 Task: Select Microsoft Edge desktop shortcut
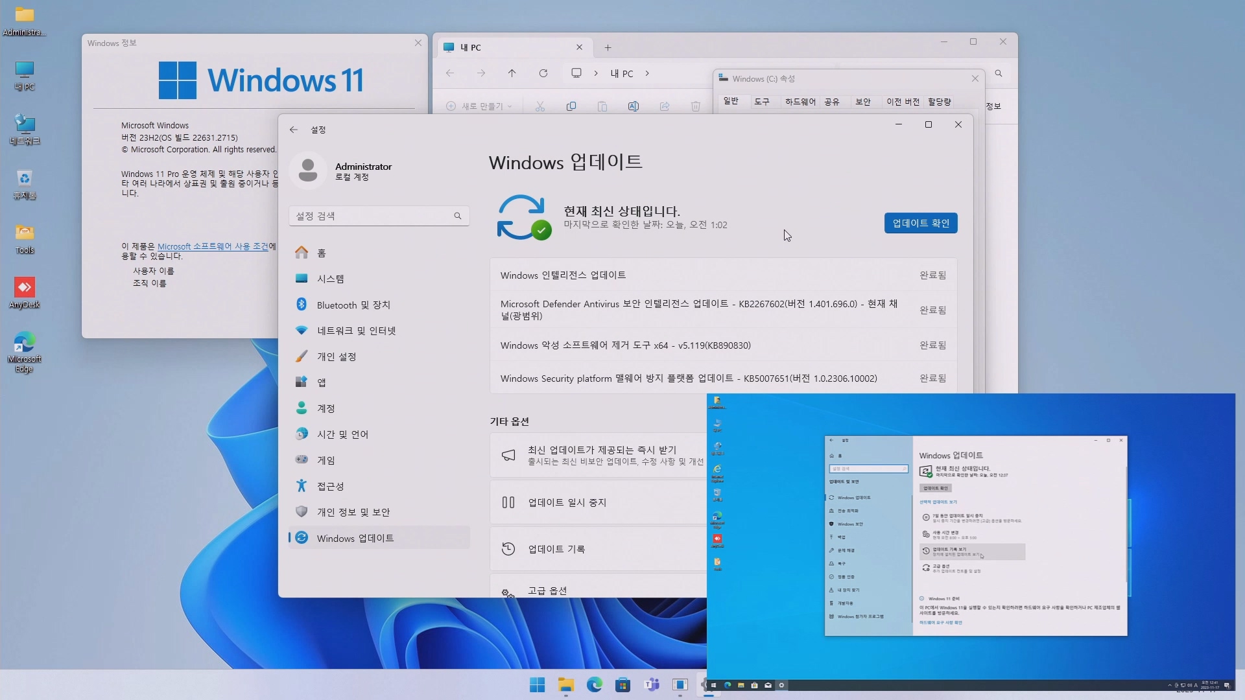pyautogui.click(x=25, y=352)
